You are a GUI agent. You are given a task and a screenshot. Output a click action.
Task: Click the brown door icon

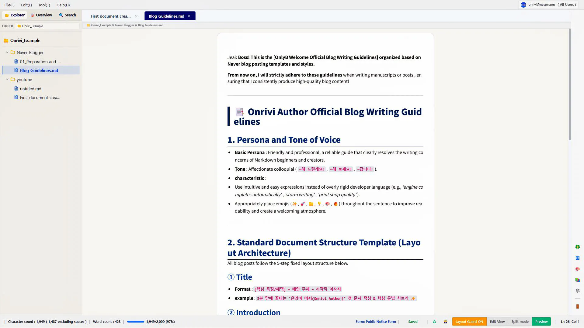pyautogui.click(x=577, y=307)
